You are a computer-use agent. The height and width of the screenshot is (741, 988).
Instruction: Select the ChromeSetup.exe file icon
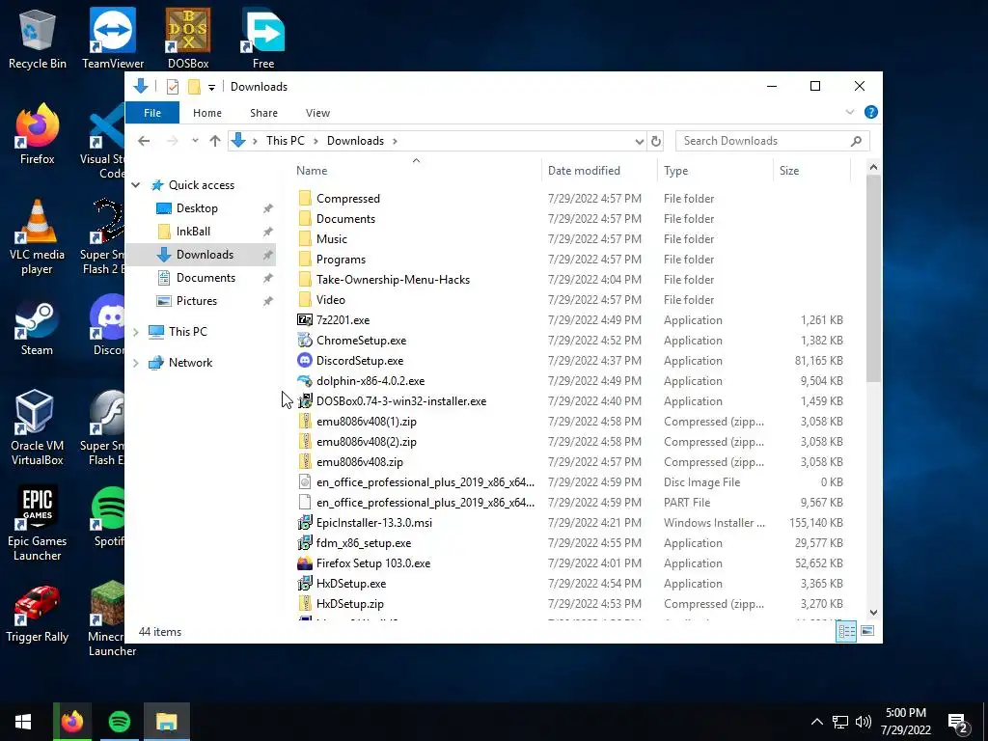[305, 341]
